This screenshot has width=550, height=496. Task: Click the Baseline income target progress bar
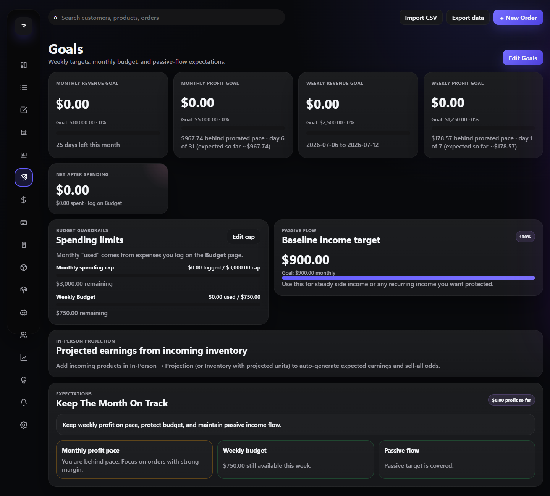click(x=408, y=278)
